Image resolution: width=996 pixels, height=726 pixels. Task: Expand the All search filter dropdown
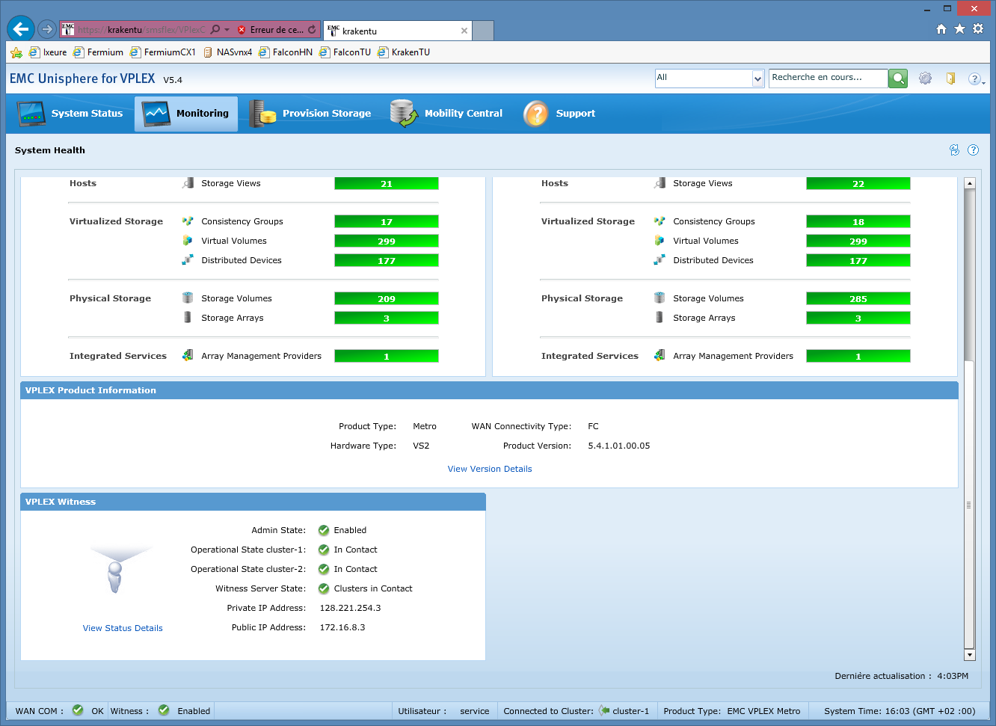point(757,79)
